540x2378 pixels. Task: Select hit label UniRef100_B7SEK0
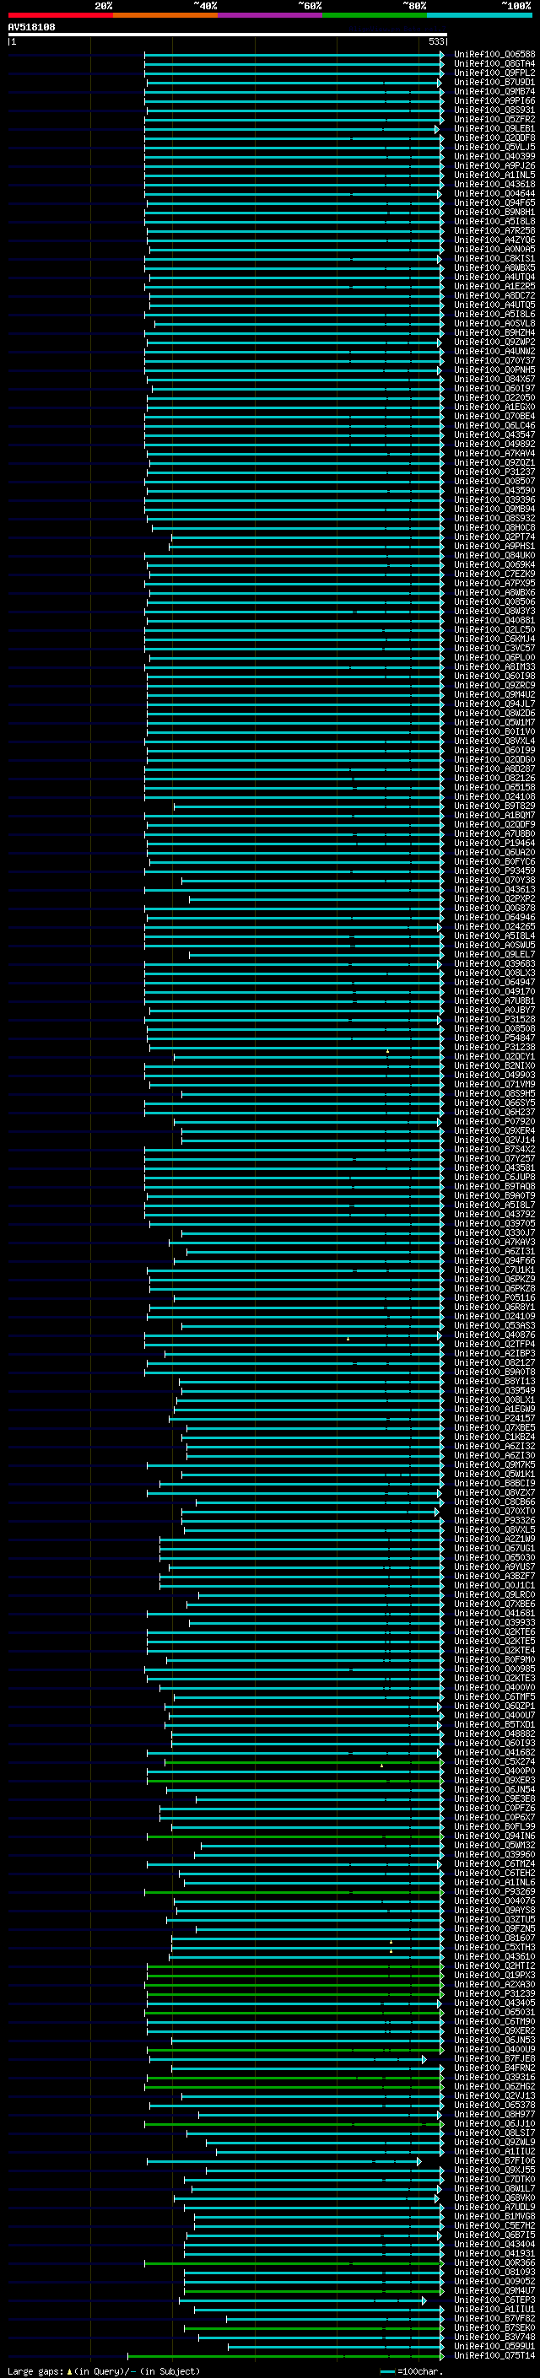494,2328
